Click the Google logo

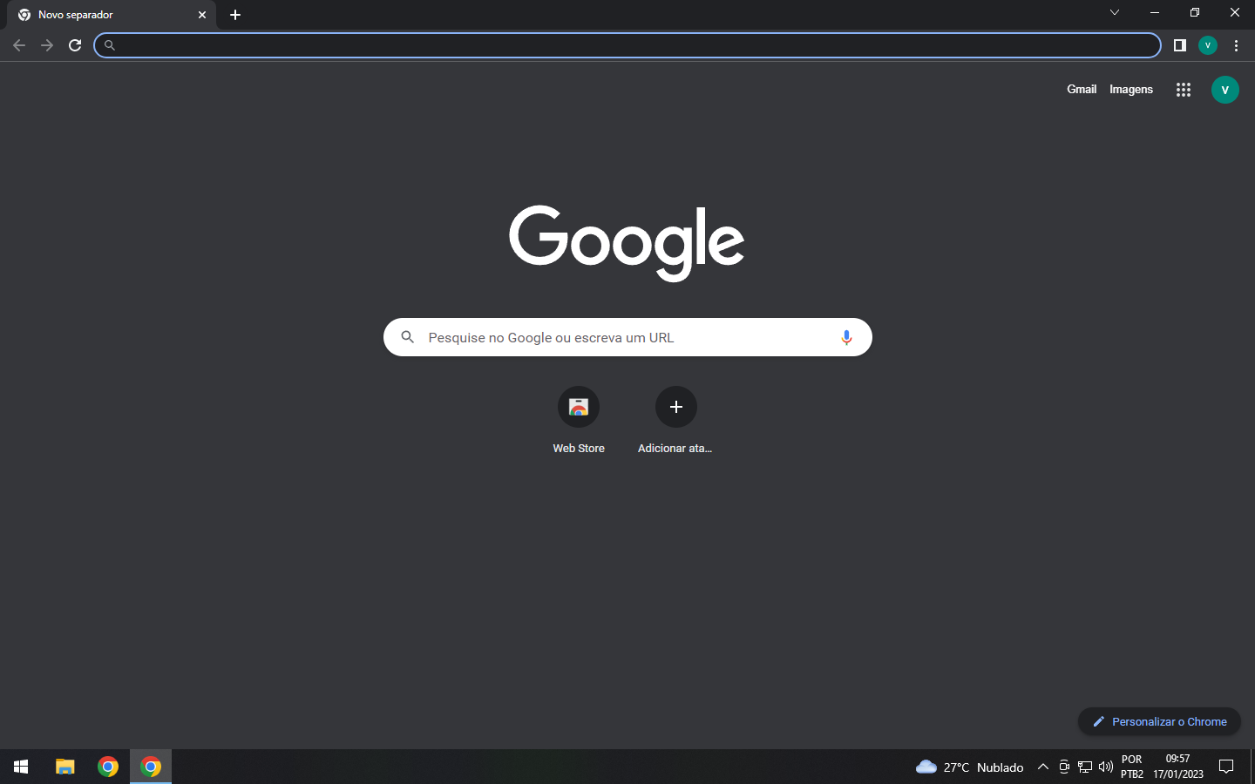[627, 242]
